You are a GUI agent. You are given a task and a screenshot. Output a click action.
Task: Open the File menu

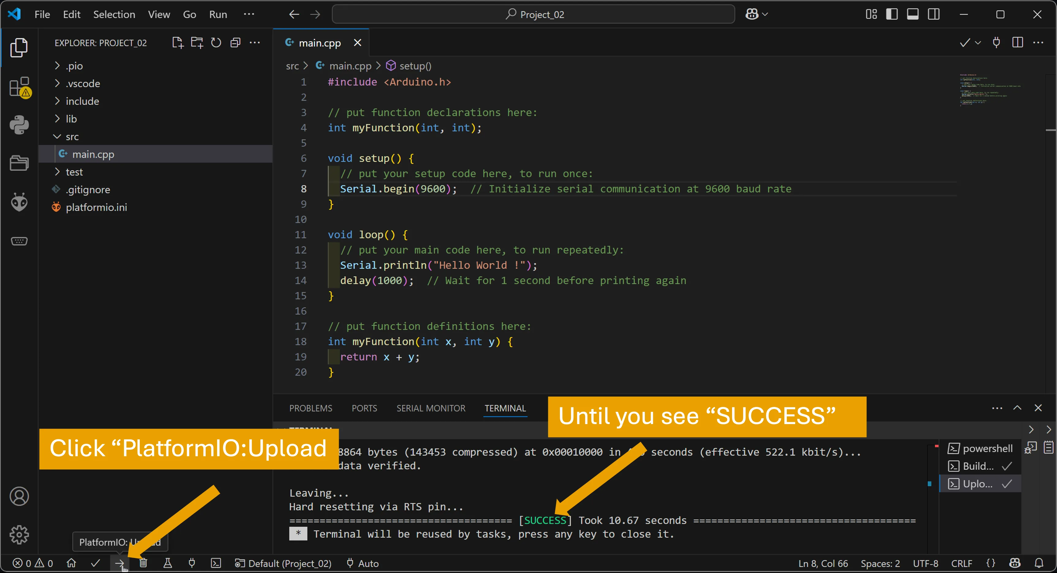pyautogui.click(x=42, y=14)
